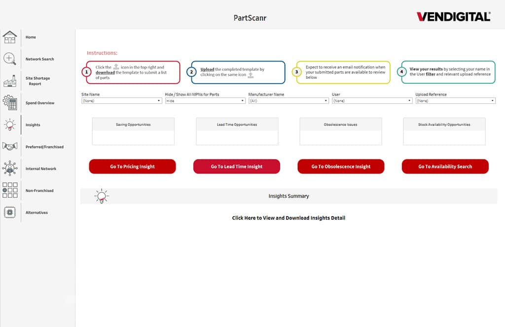Open the Spend Overview menu label

pyautogui.click(x=40, y=103)
